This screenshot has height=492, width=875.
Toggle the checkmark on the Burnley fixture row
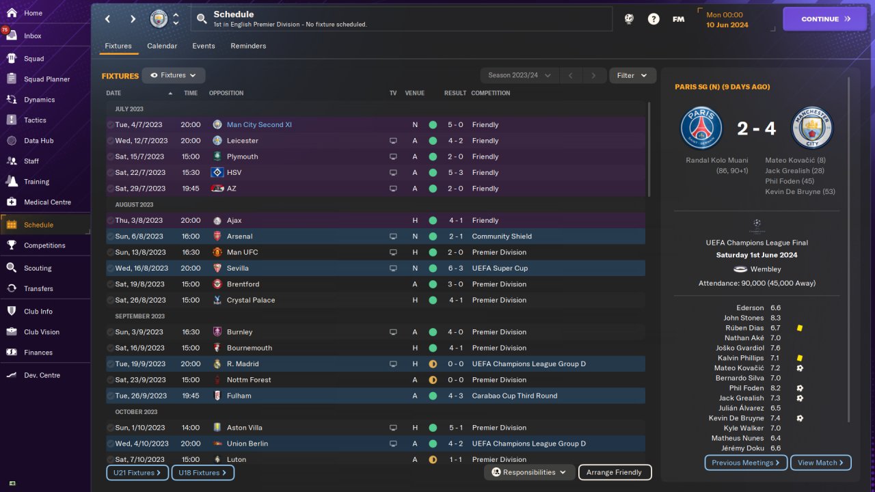pyautogui.click(x=111, y=332)
